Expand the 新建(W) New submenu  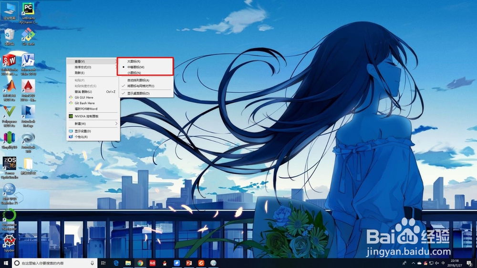[93, 124]
